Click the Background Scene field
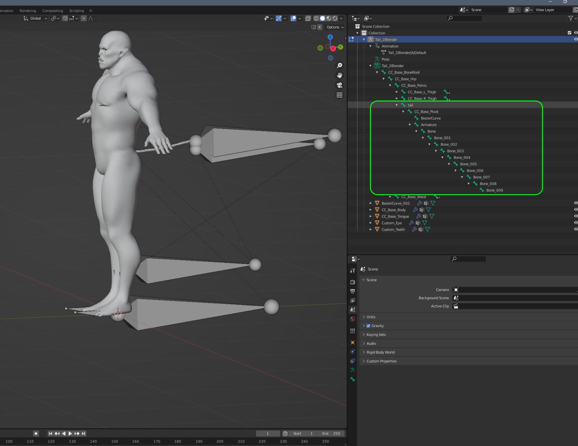Viewport: 578px width, 446px height. click(515, 298)
